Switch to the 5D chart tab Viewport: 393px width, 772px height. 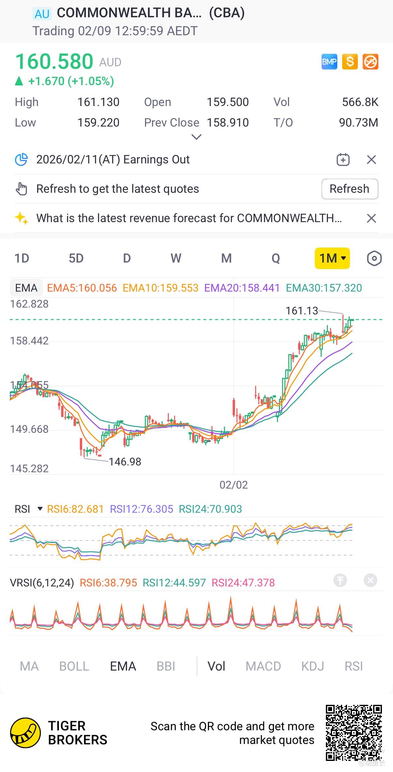[x=76, y=258]
